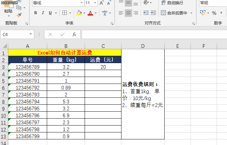Decrease indent icon

[146, 13]
